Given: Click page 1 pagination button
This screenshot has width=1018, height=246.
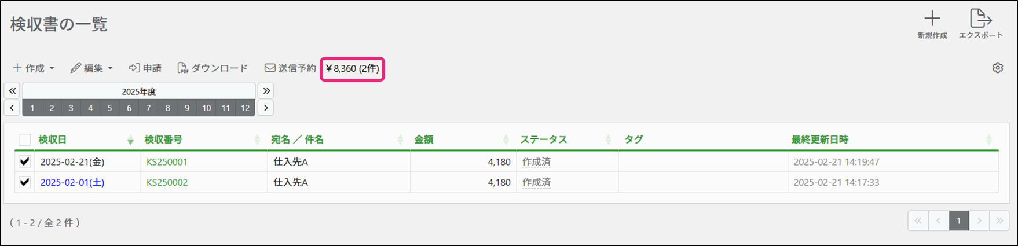Looking at the screenshot, I should [958, 221].
